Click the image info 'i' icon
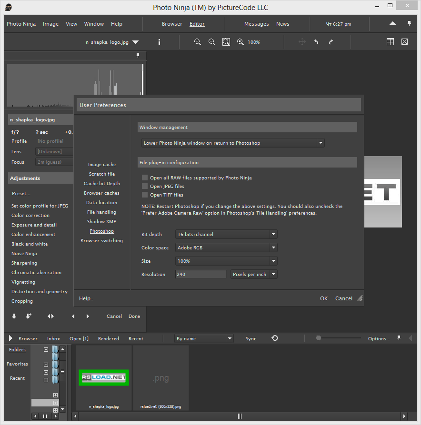Image resolution: width=421 pixels, height=425 pixels. [x=159, y=42]
